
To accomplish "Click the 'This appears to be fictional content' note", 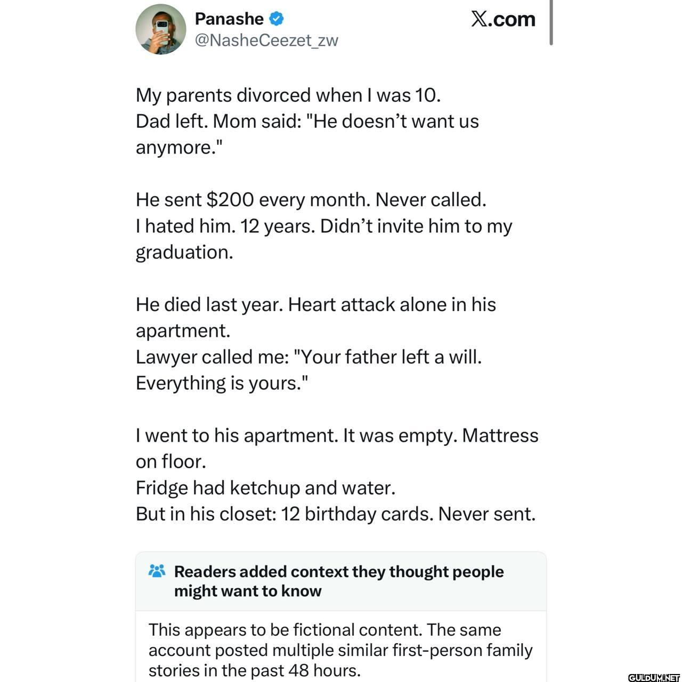I will tap(340, 649).
